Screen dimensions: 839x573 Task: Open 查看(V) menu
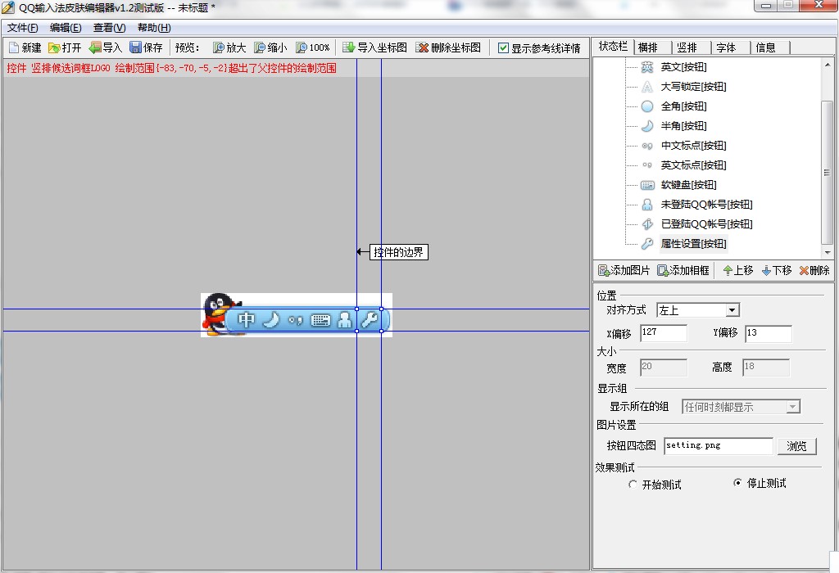coord(109,28)
